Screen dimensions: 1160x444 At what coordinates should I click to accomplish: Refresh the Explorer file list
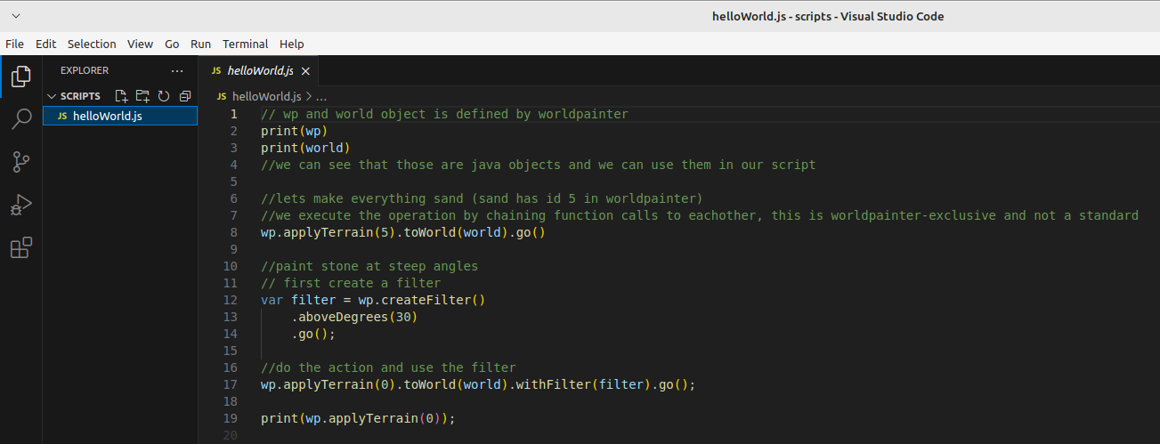[164, 96]
